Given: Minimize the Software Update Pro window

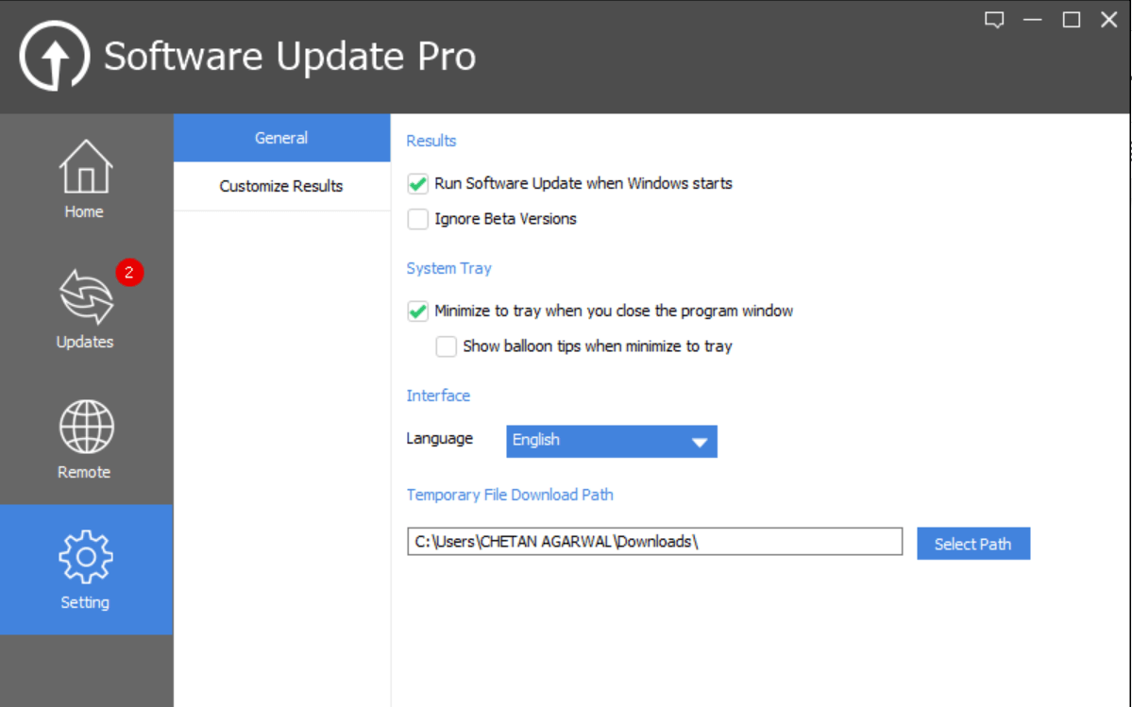Looking at the screenshot, I should click(1032, 20).
